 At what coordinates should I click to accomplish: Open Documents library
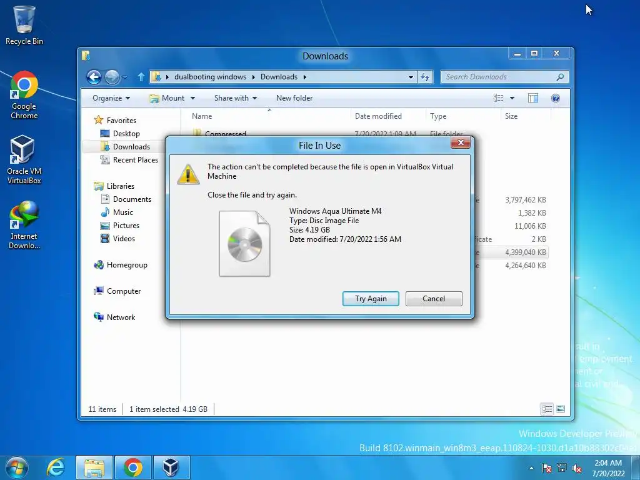(x=132, y=199)
